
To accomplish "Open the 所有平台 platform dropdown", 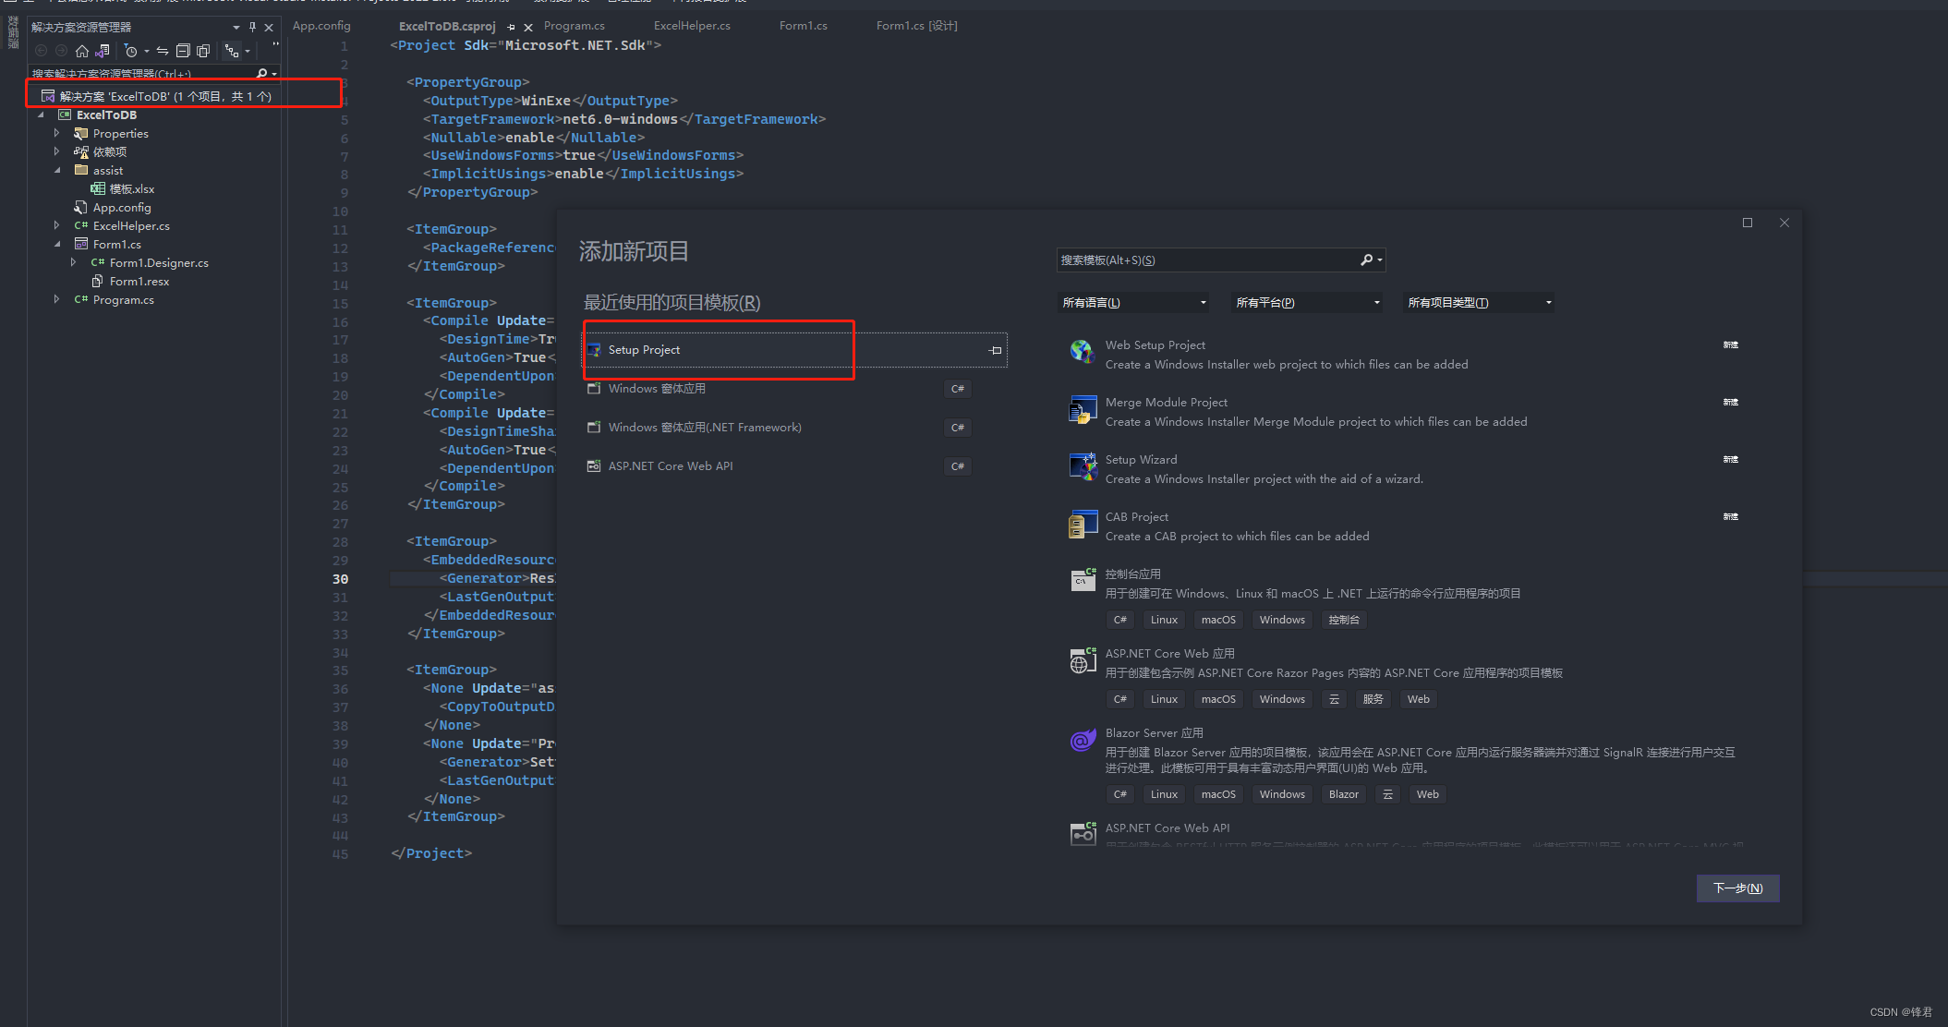I will [1307, 303].
